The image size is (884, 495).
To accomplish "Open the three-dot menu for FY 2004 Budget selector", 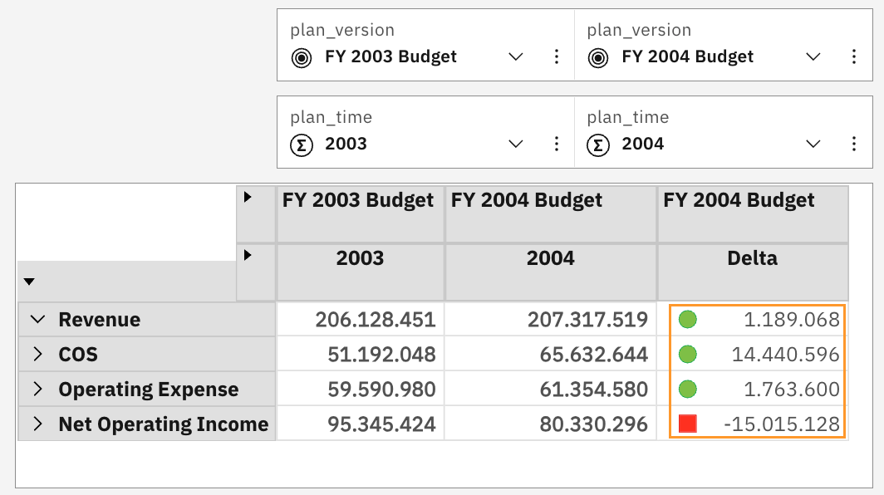I will click(x=853, y=57).
